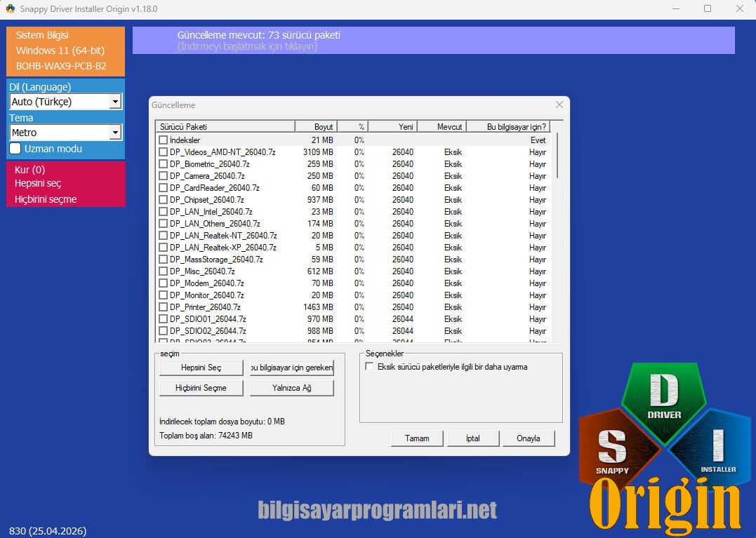
Task: Tick DP_Chipset_26040.7z checkbox
Action: 163,200
